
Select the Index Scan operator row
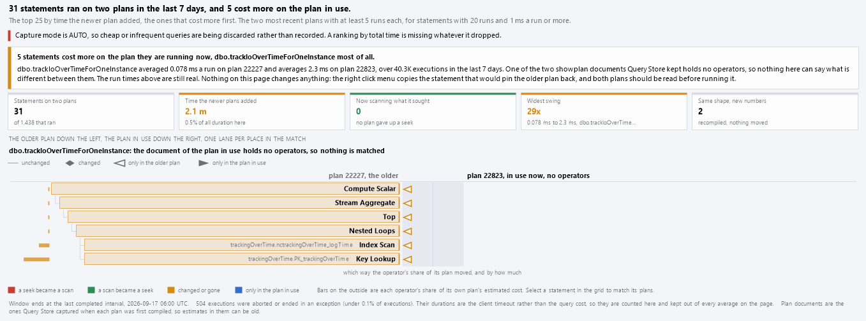click(x=242, y=245)
